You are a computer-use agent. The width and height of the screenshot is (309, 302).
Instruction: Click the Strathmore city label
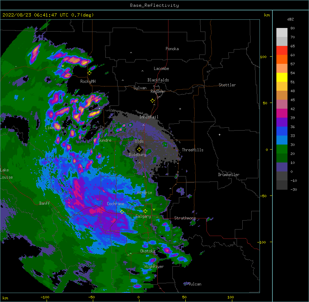[x=185, y=218]
